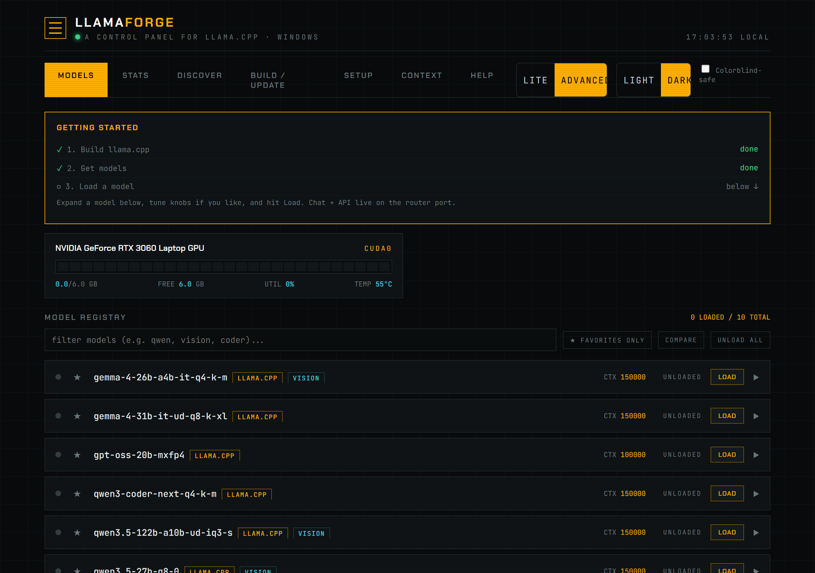Screen dimensions: 815x573
Task: Click status dot of gemma-4-26b-a4b-it-q4-k-m
Action: click(58, 377)
